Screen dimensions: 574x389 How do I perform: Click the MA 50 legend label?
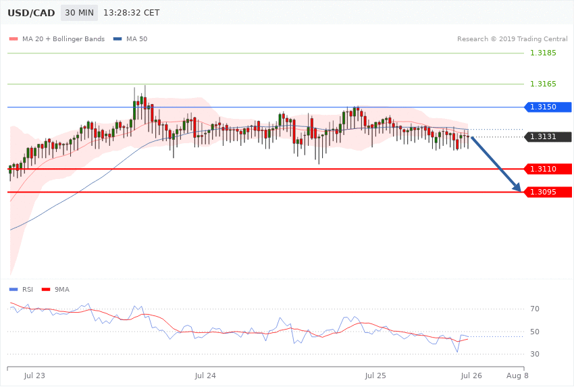(x=136, y=38)
